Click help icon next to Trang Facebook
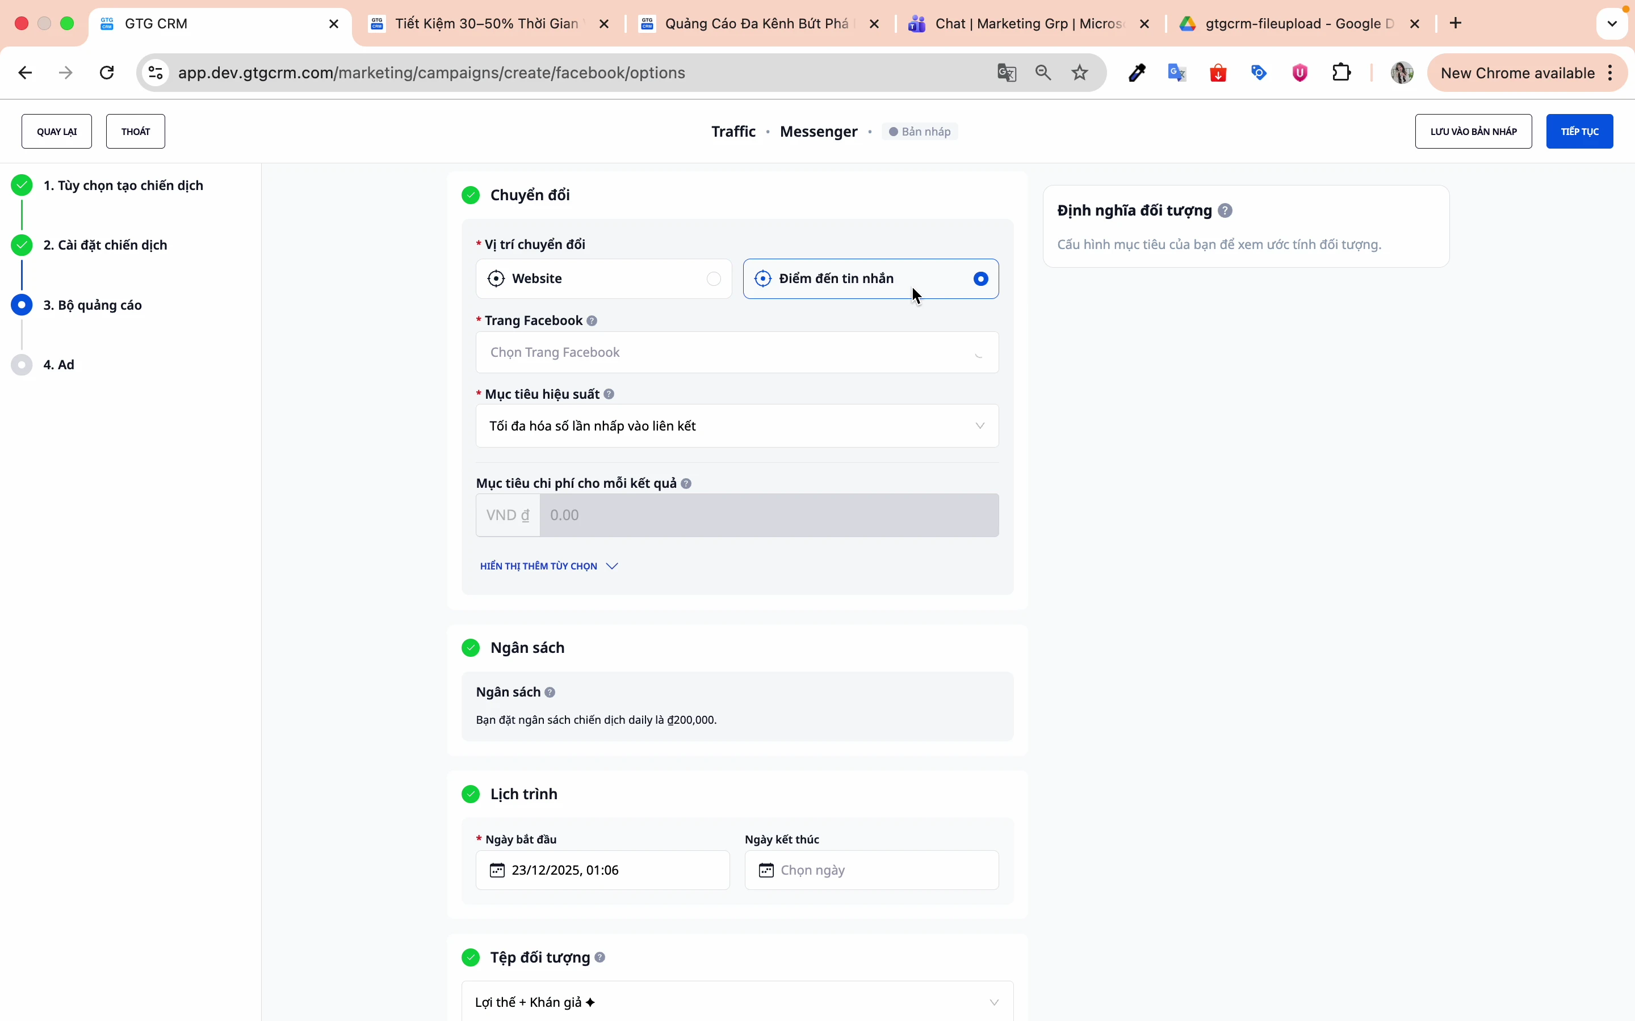 (x=592, y=320)
